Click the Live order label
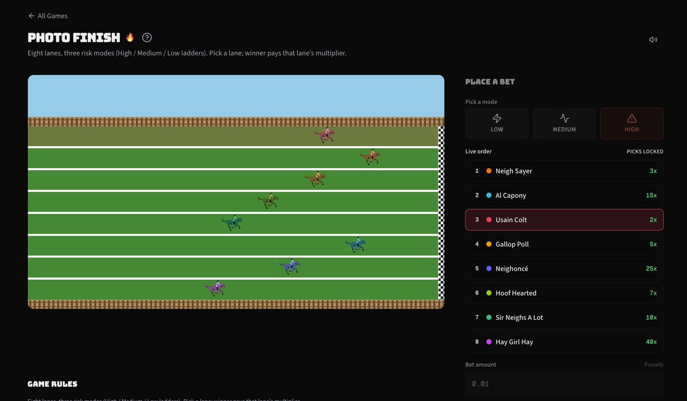The width and height of the screenshot is (687, 401). pyautogui.click(x=479, y=152)
